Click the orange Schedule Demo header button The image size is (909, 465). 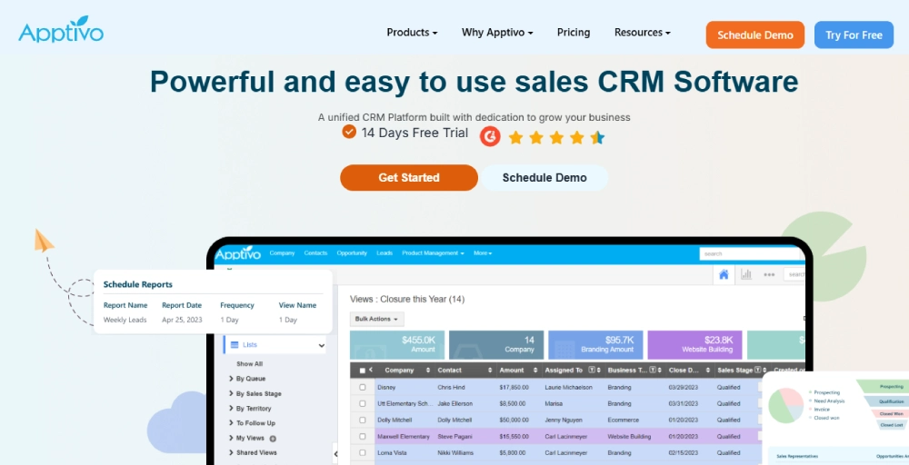tap(754, 35)
